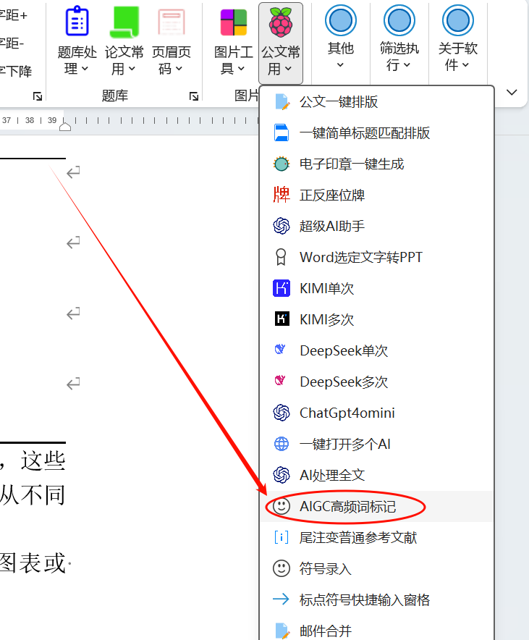Choose AI处理全文 menu entry
The height and width of the screenshot is (640, 529).
tap(376, 475)
